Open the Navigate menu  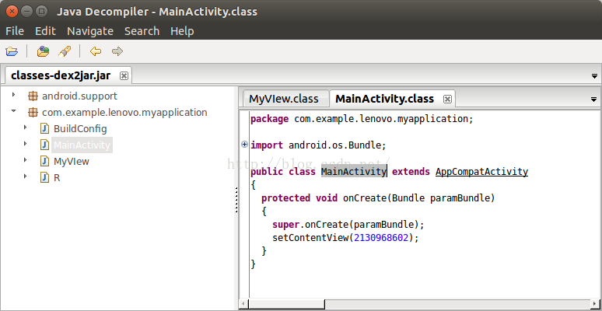pyautogui.click(x=90, y=31)
